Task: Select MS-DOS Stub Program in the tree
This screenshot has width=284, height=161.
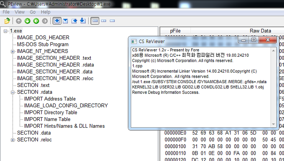Action: click(43, 44)
